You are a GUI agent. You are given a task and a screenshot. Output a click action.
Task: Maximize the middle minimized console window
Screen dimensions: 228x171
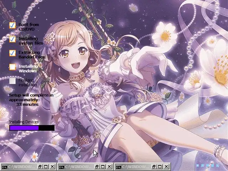tap(103, 167)
